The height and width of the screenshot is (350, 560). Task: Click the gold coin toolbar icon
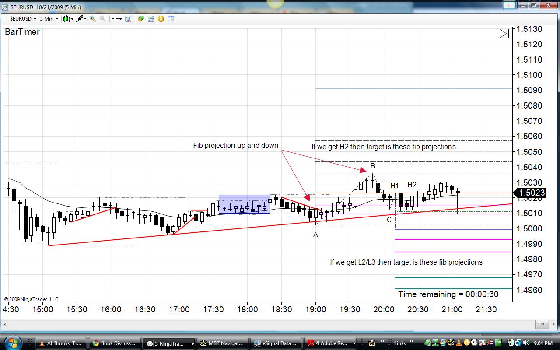(x=161, y=19)
